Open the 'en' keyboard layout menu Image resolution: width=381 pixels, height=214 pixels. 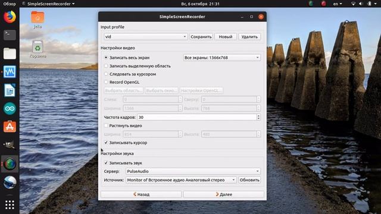(x=338, y=4)
